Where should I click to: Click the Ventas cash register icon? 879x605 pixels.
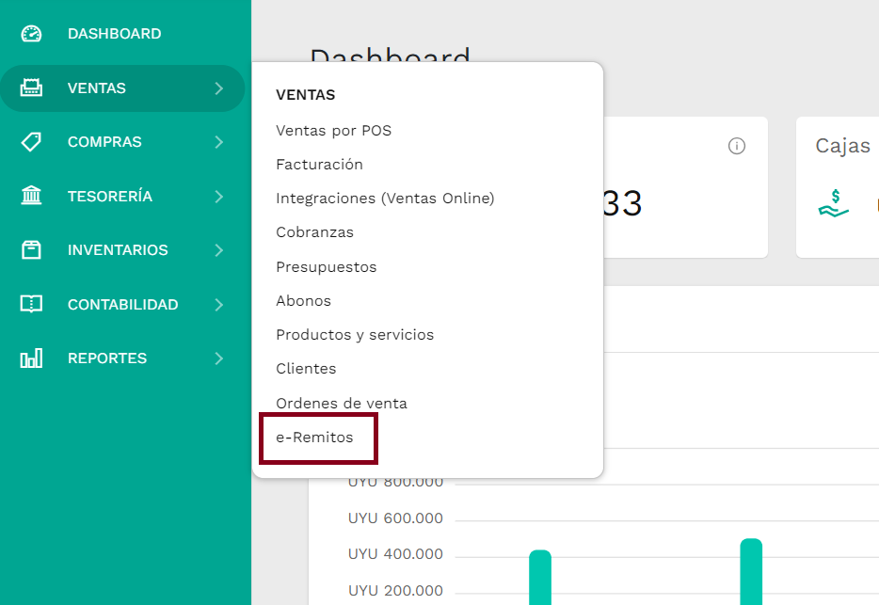pos(31,88)
